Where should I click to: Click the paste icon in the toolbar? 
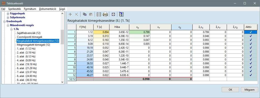91,14
